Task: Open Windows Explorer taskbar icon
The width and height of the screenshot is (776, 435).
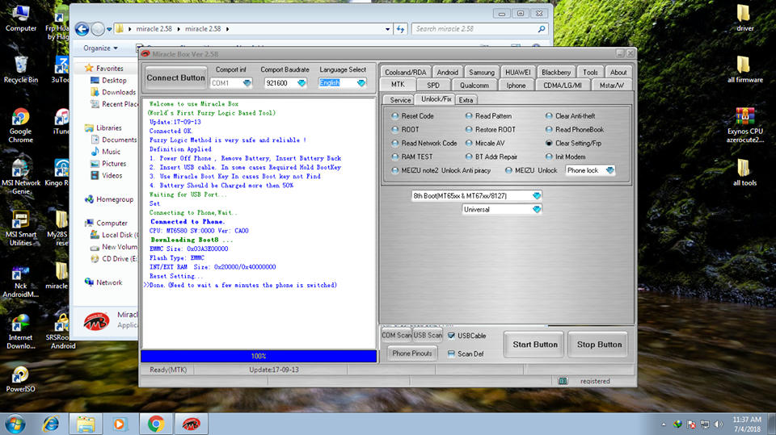Action: point(86,425)
